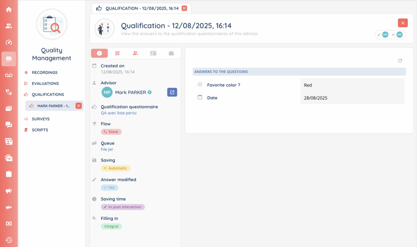The image size is (417, 247).
Task: Open the Scripts section
Action: tap(40, 130)
